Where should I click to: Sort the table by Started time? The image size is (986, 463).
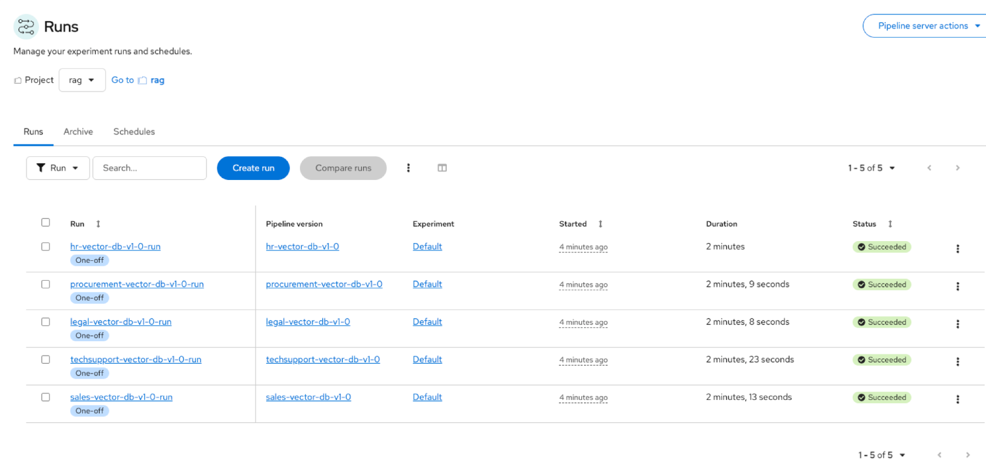600,223
